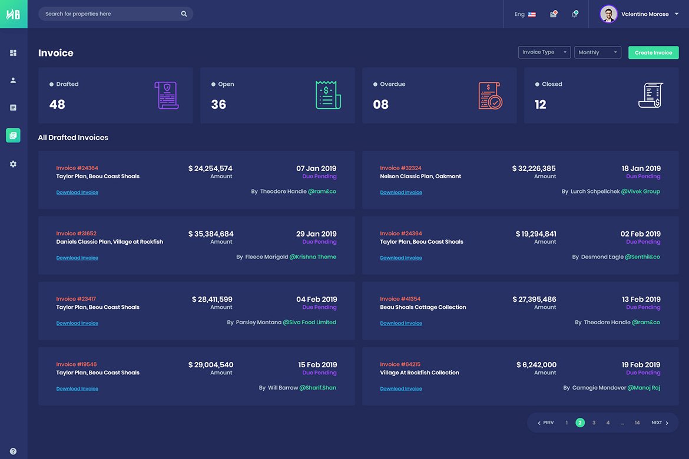Viewport: 689px width, 459px height.
Task: Focus the property search input field
Action: [109, 14]
